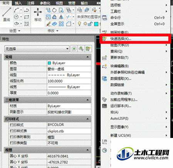Click select objects icon in 特性 palette
Image resolution: width=173 pixels, height=168 pixels.
pos(81,49)
